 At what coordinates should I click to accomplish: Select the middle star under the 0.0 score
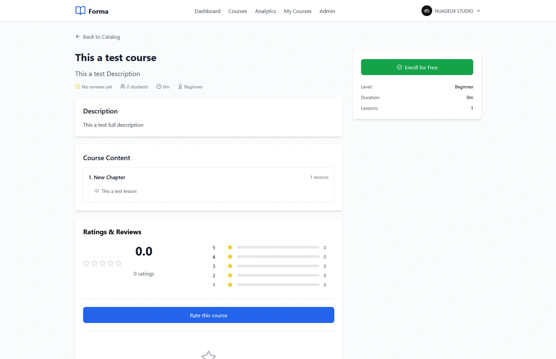pos(102,263)
